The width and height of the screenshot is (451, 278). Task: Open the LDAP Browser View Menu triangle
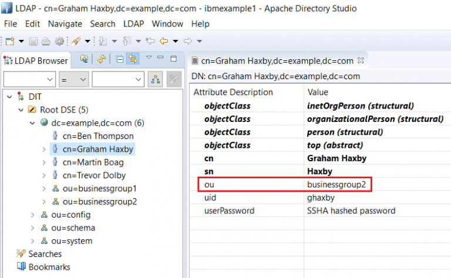149,57
